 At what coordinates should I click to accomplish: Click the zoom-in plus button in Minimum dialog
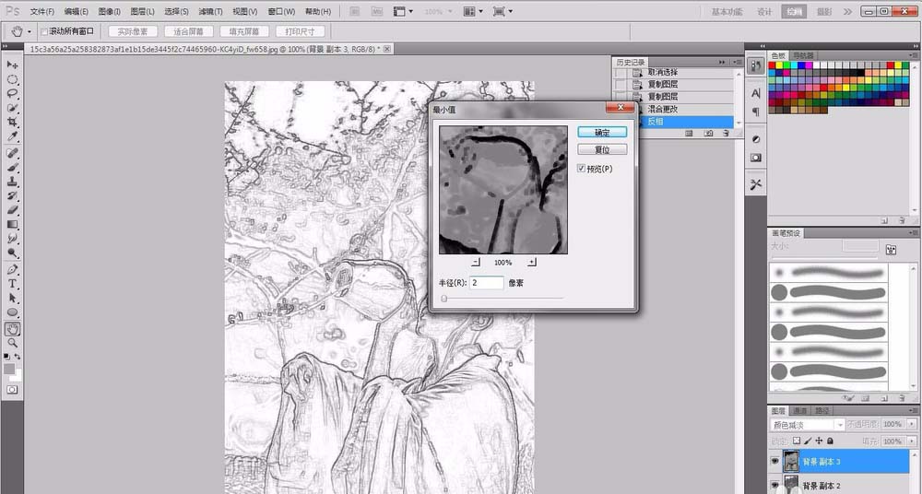pos(532,263)
